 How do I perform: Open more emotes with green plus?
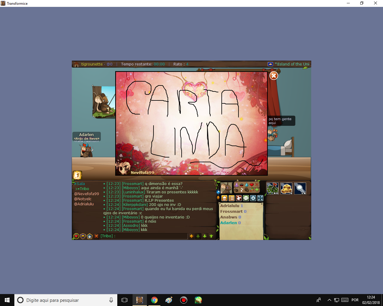pos(257,190)
